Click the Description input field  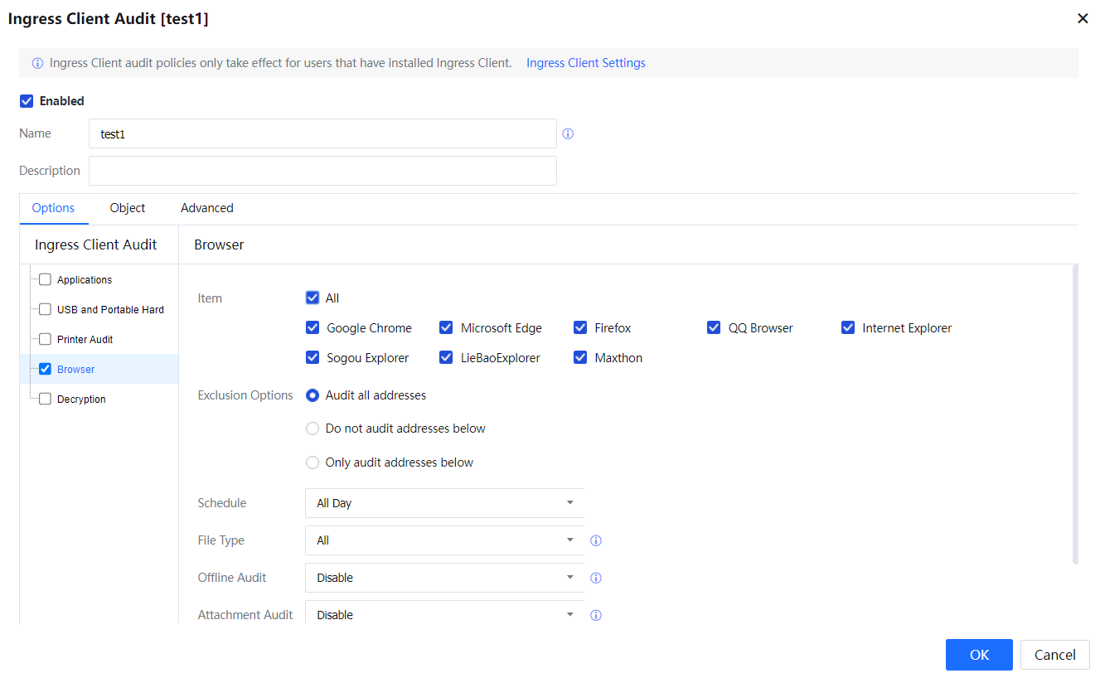[322, 171]
